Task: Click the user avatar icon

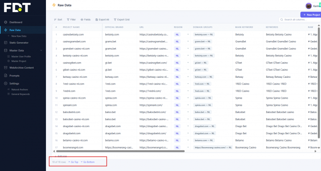Action: coord(308,6)
